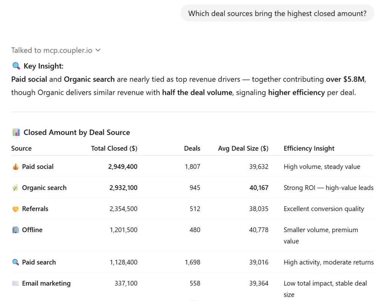Image resolution: width=386 pixels, height=301 pixels.
Task: Click the handshake icon for Referrals
Action: [15, 209]
